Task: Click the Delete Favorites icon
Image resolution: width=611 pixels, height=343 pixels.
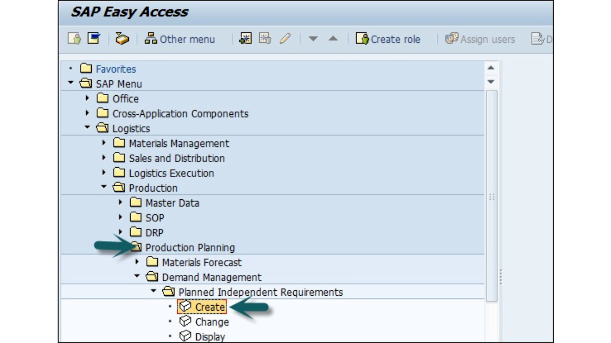Action: (x=265, y=38)
